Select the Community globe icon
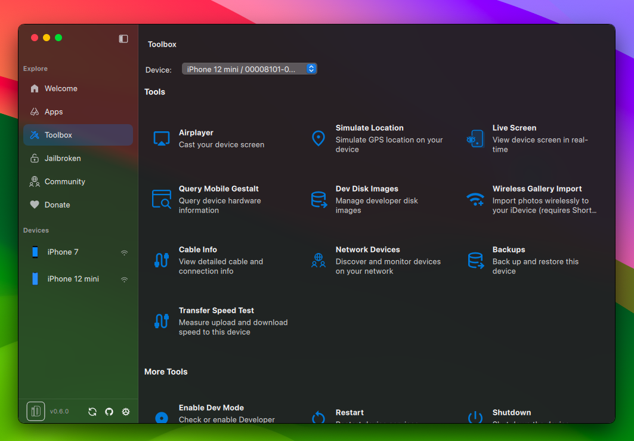 click(35, 181)
